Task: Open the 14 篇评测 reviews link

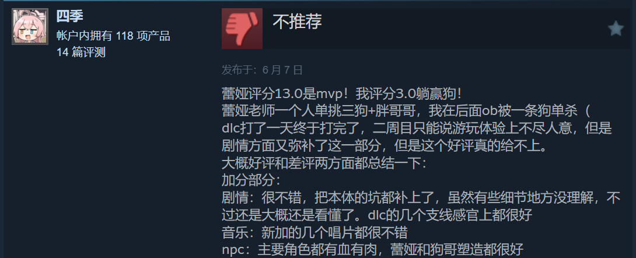Action: click(81, 53)
